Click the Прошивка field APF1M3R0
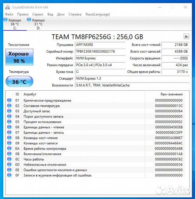 [x=100, y=45]
